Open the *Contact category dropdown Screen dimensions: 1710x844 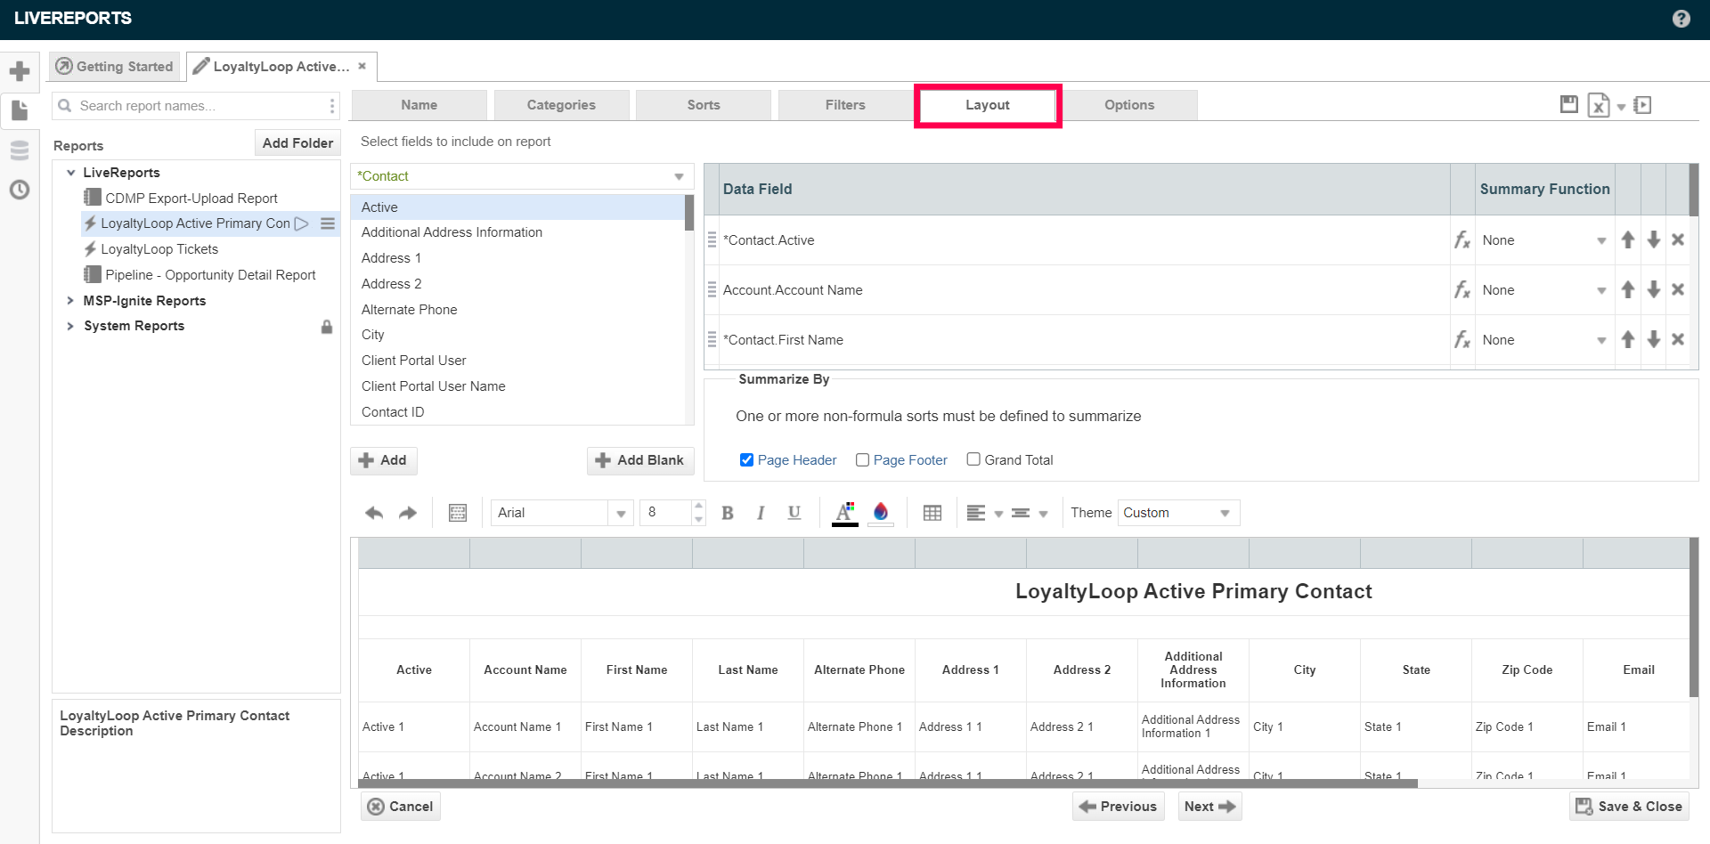(x=522, y=176)
